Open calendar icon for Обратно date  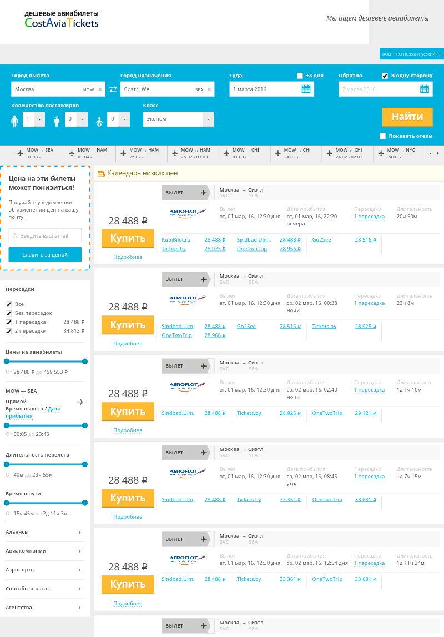(425, 89)
